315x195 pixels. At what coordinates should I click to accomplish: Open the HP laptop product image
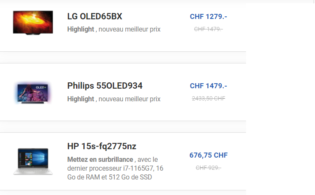pyautogui.click(x=33, y=161)
